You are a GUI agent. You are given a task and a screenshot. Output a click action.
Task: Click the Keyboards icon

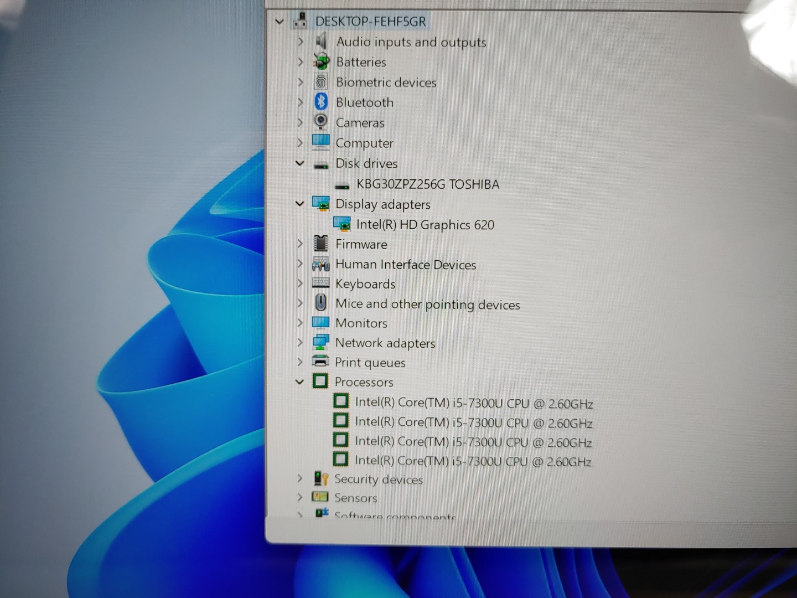point(320,283)
